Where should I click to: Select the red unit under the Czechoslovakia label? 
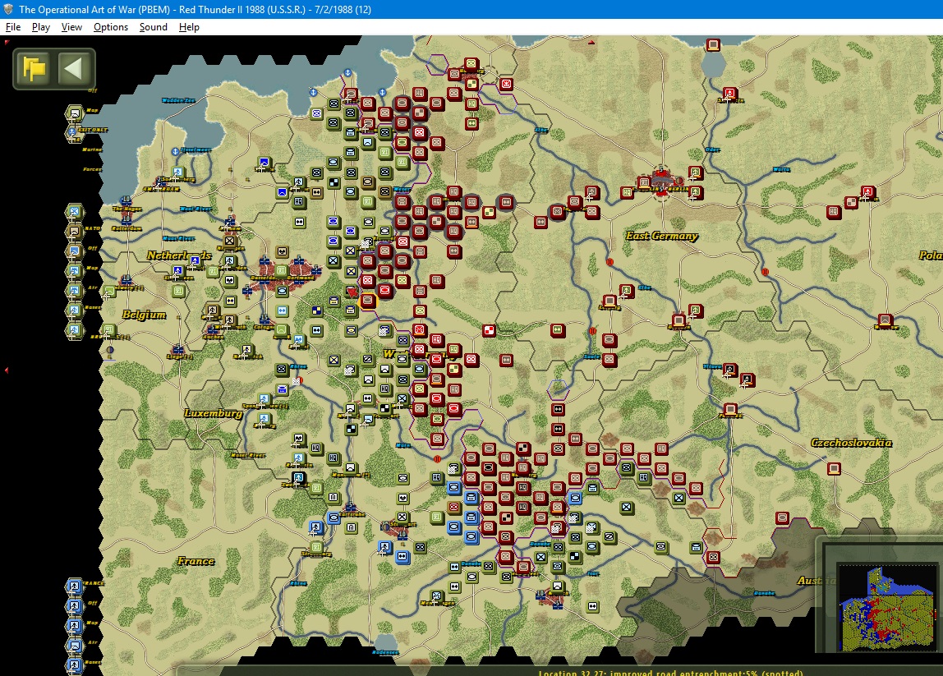pyautogui.click(x=834, y=468)
